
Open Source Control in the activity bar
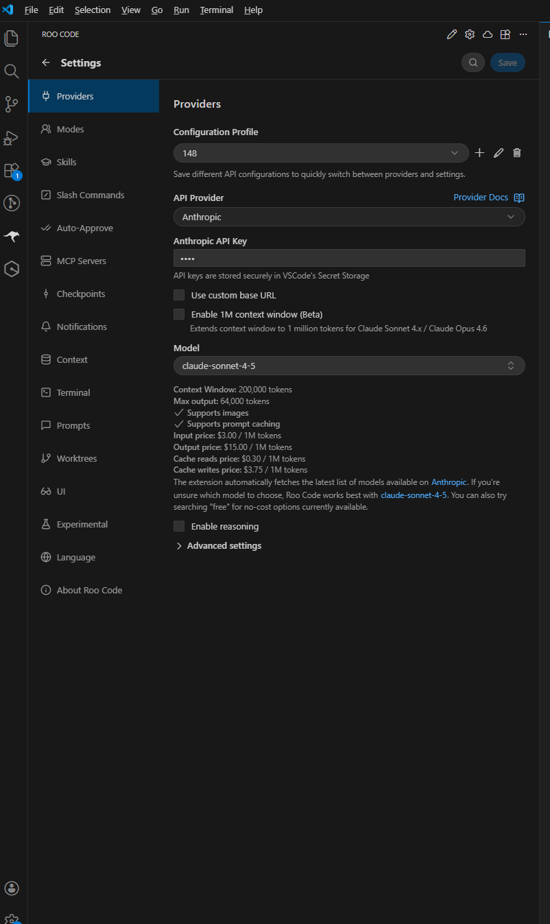tap(12, 104)
